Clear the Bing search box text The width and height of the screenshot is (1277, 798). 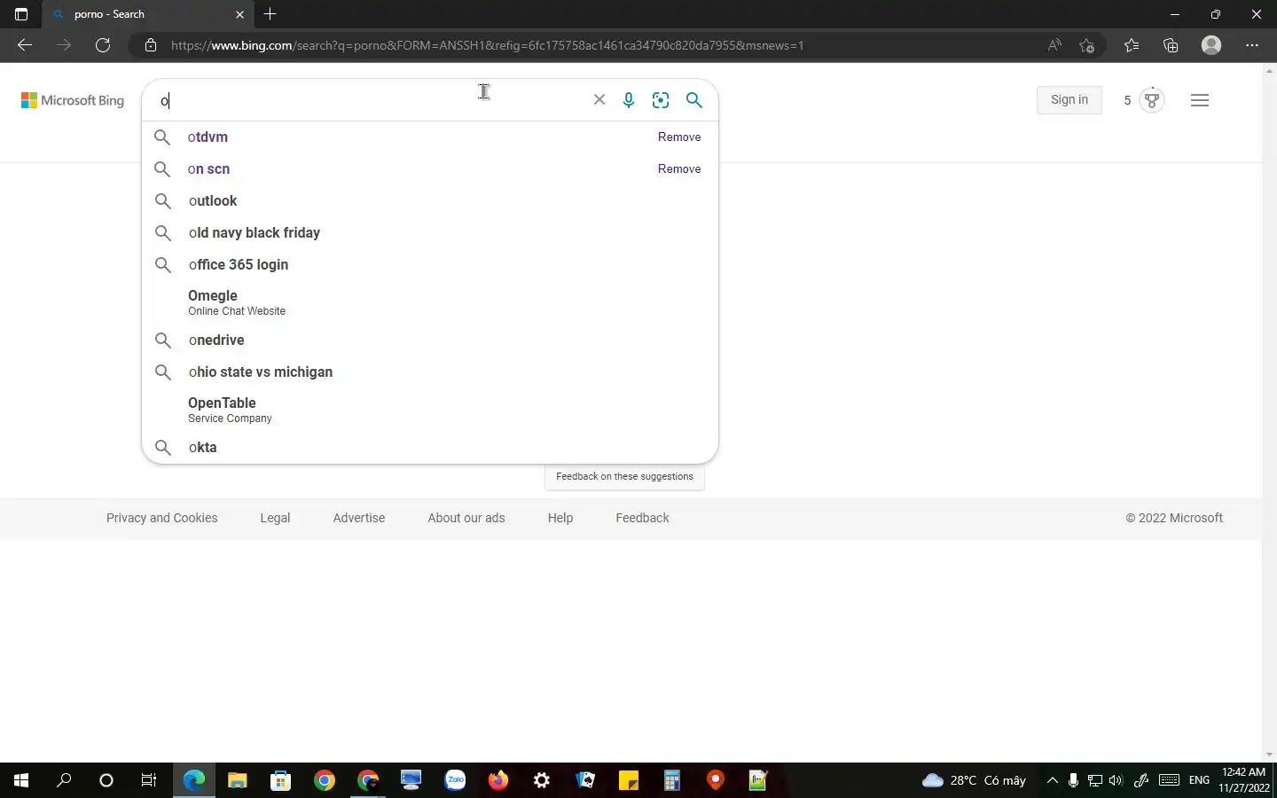pos(599,100)
